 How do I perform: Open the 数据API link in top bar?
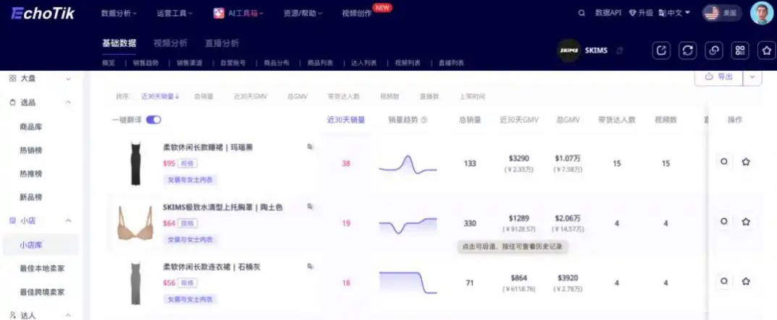coord(608,13)
